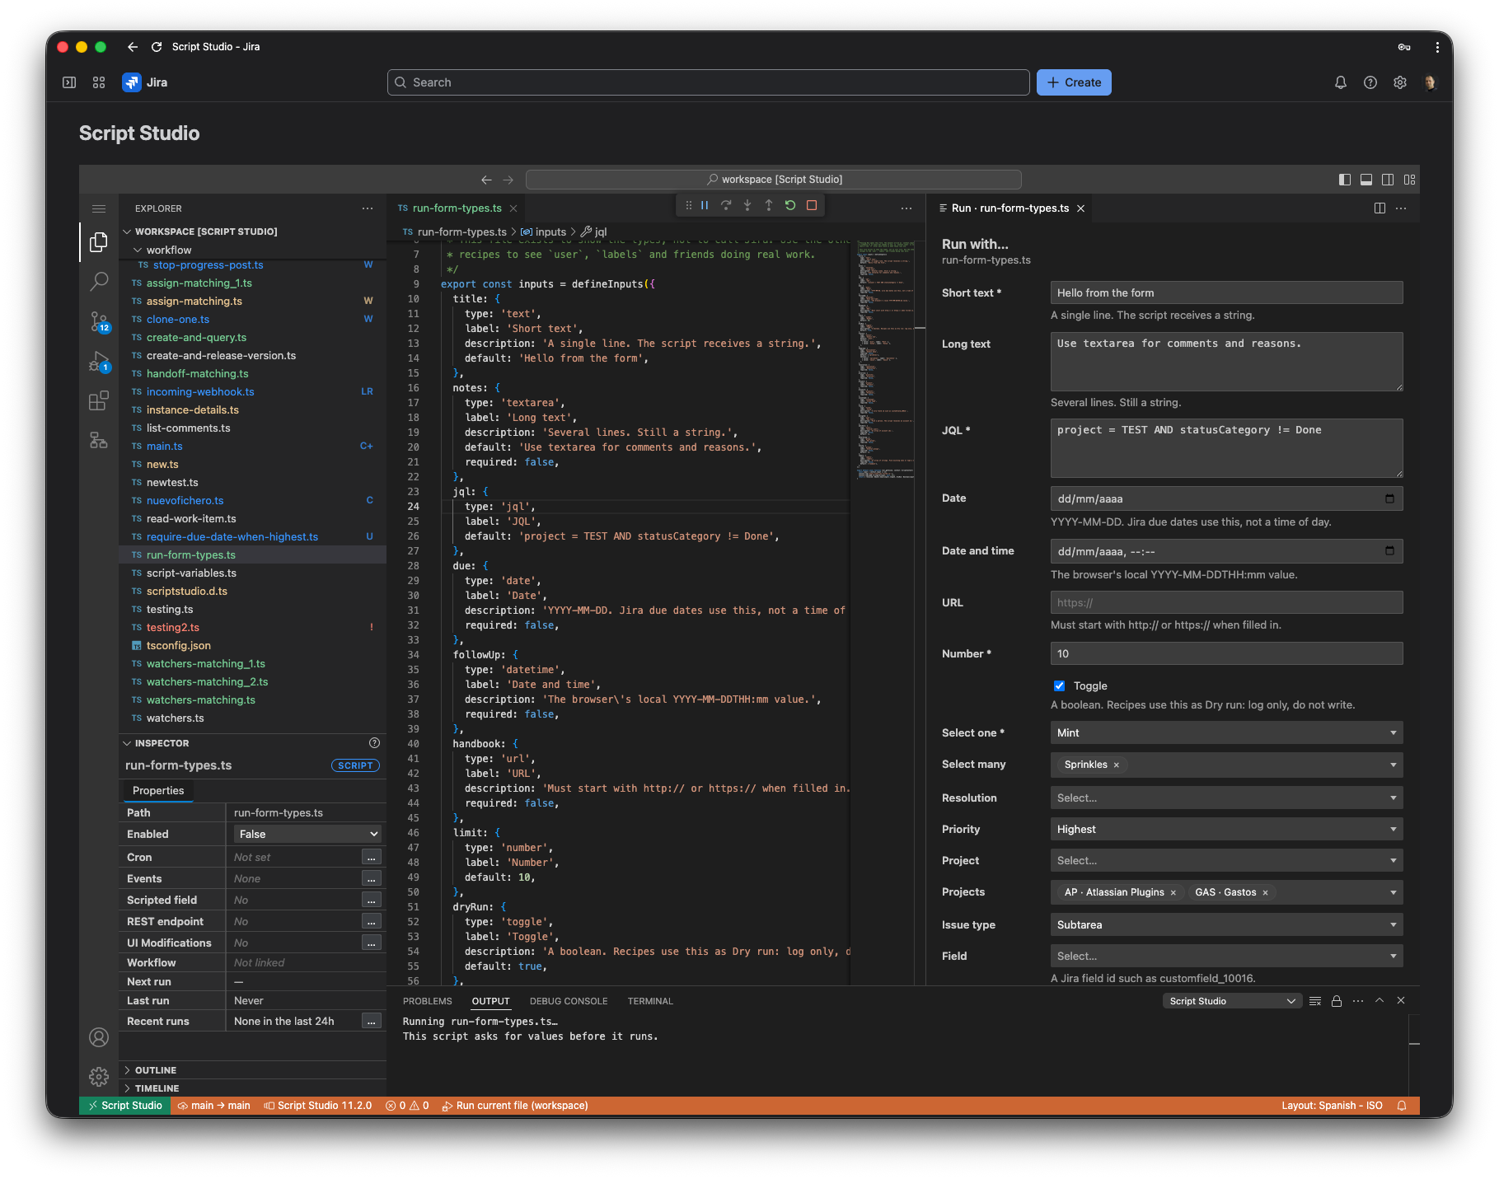This screenshot has height=1179, width=1499.
Task: Pause the running debug session
Action: pos(705,205)
